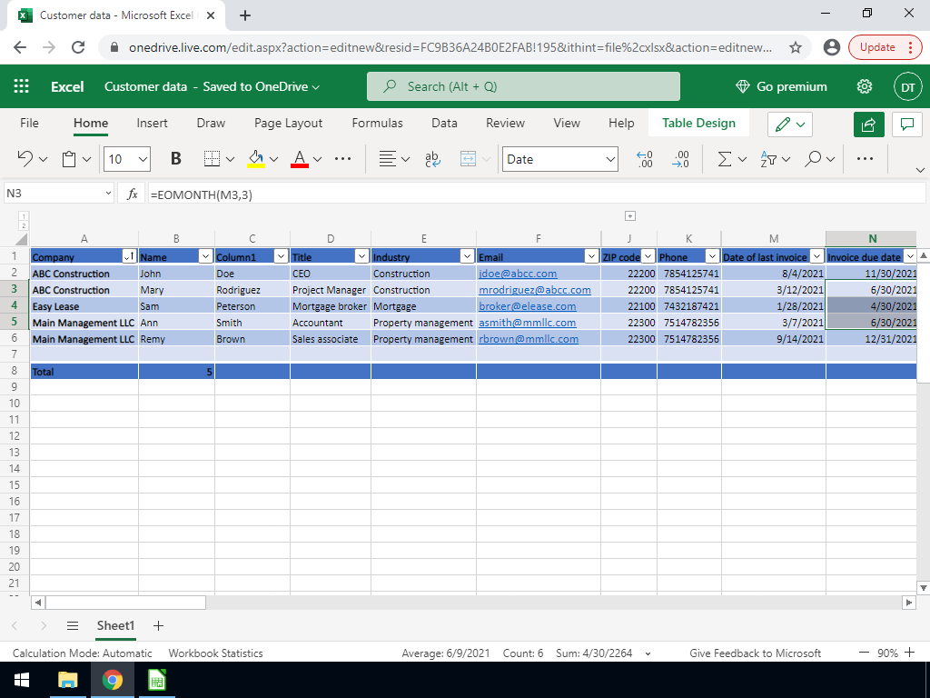
Task: Expand the Name Box dropdown
Action: click(108, 193)
